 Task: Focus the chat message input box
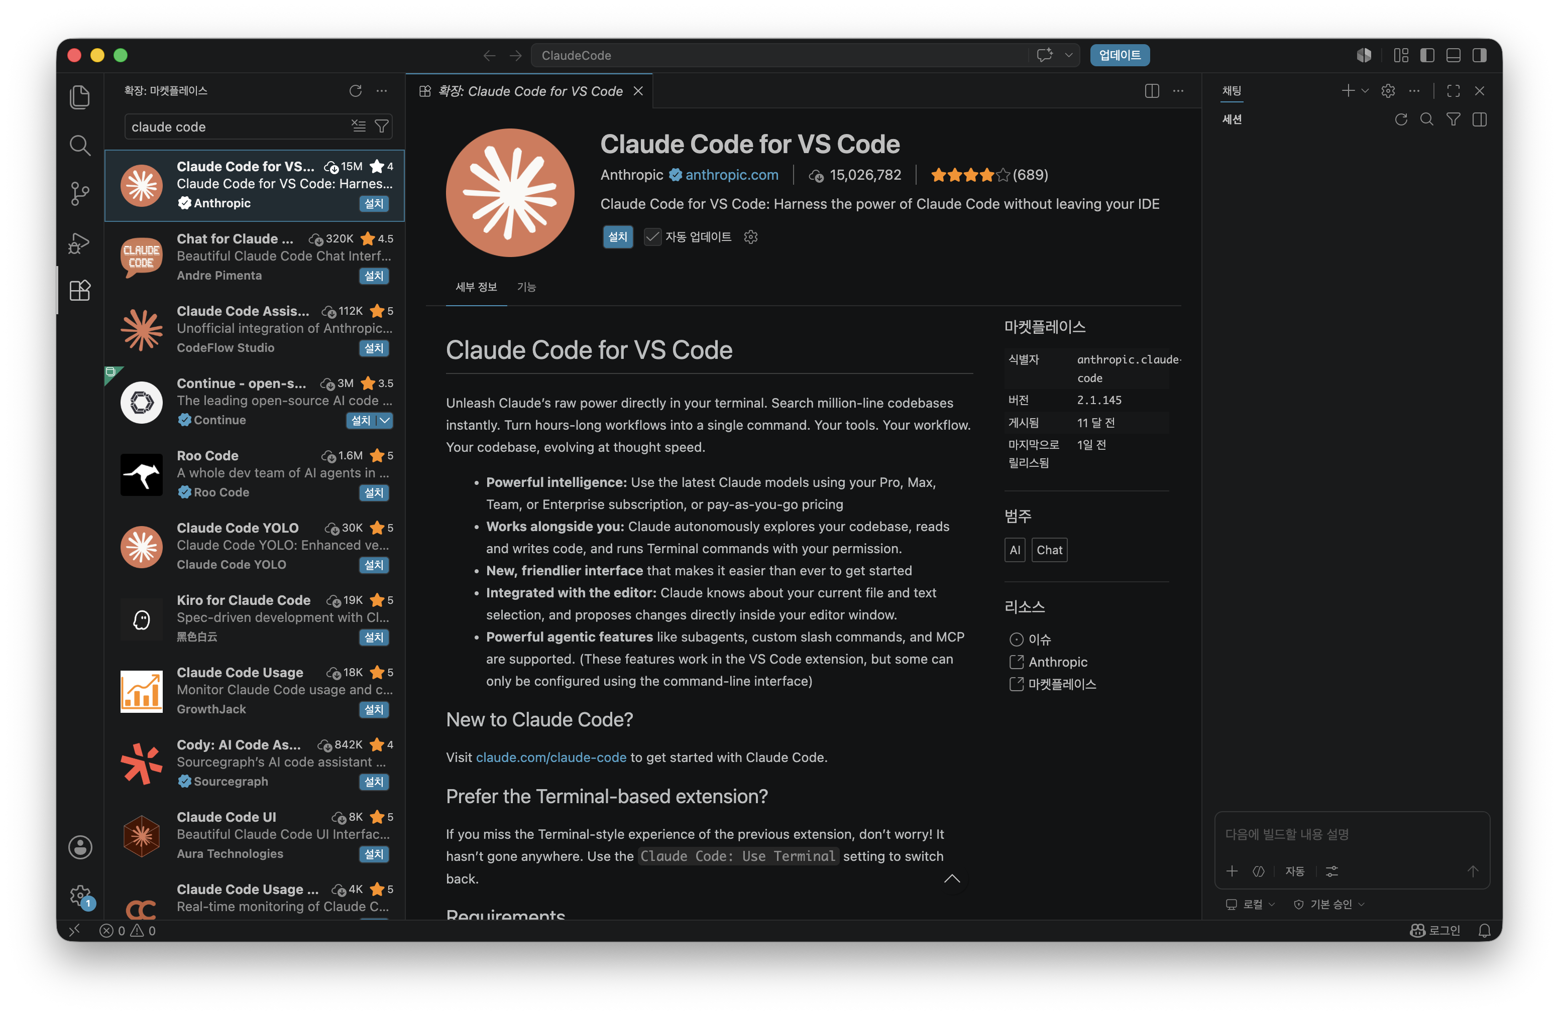pyautogui.click(x=1352, y=835)
